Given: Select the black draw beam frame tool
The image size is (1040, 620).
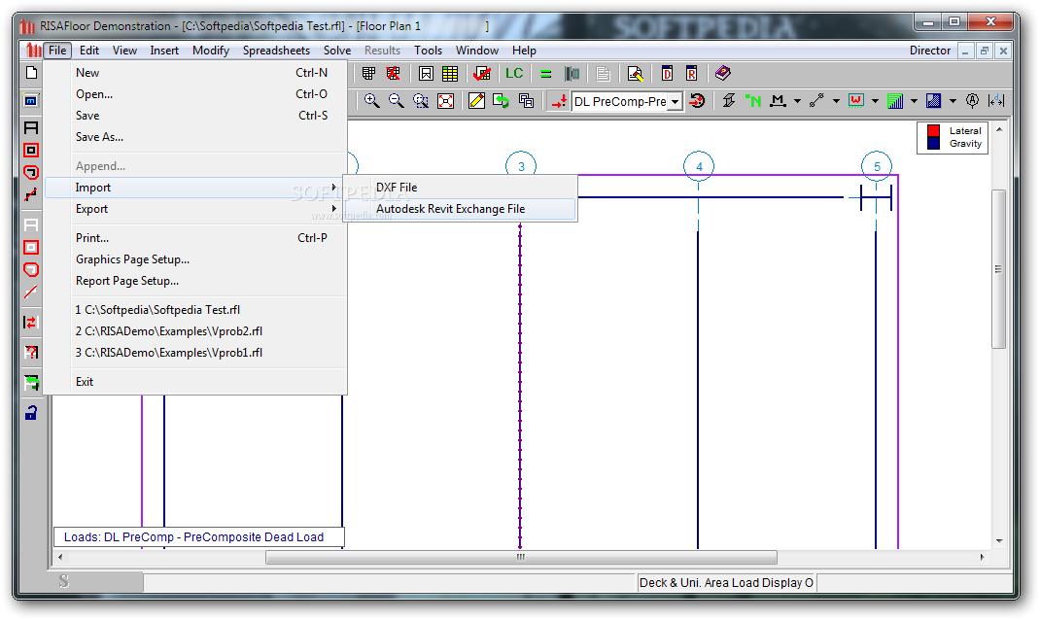Looking at the screenshot, I should coord(31,128).
